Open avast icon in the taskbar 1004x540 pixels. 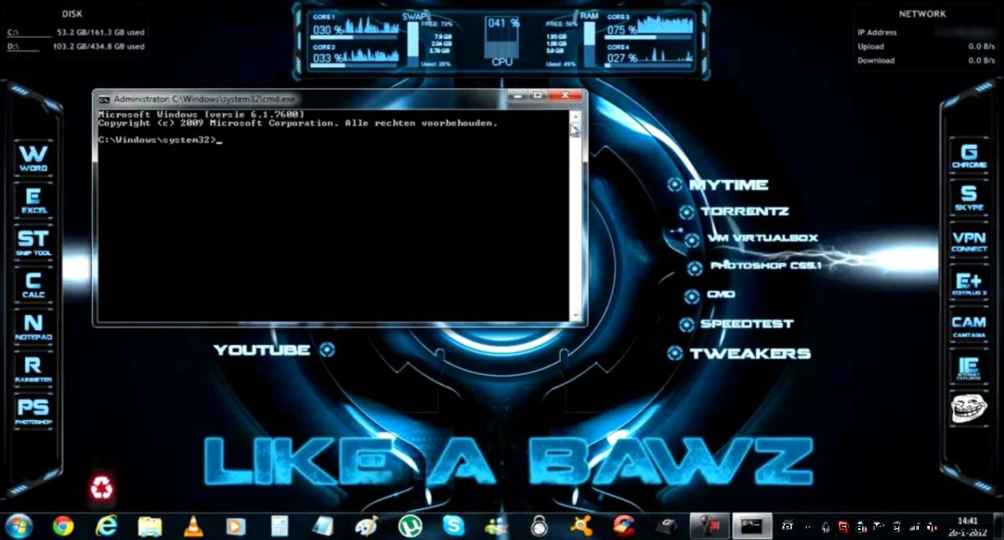[583, 526]
